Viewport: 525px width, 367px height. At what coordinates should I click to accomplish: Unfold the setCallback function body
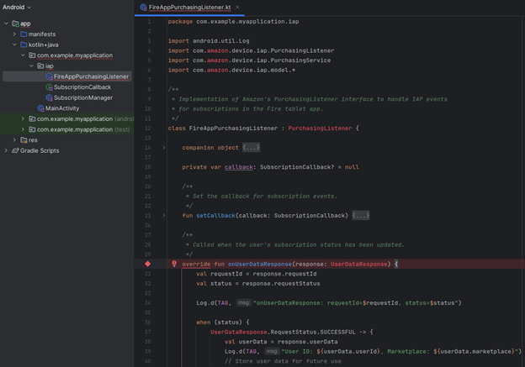click(164, 216)
